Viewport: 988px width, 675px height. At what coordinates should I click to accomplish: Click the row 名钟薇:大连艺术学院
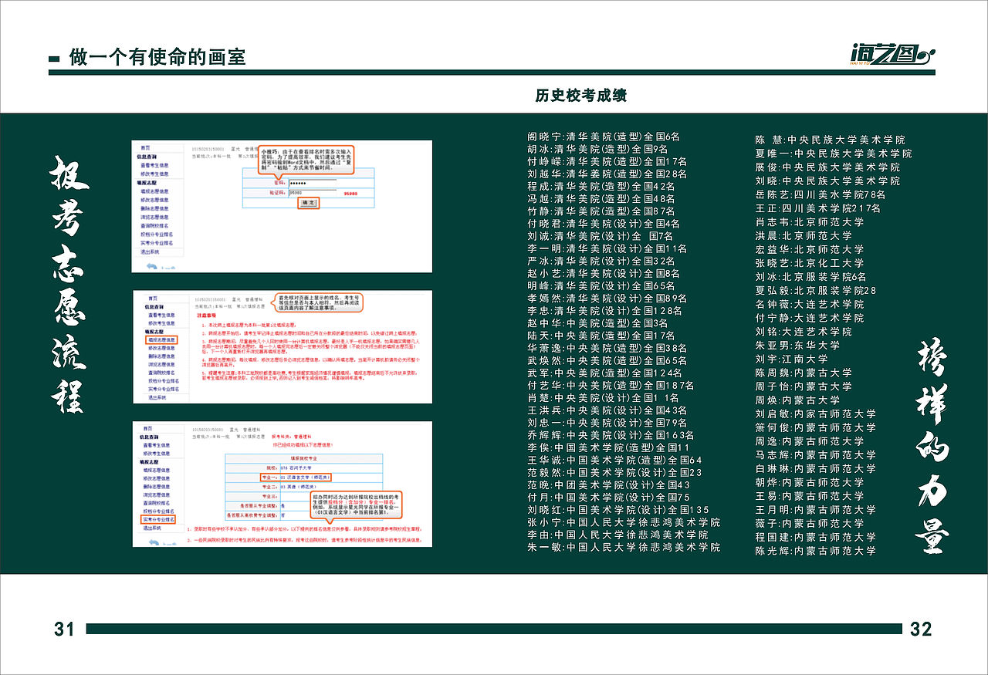click(x=810, y=304)
